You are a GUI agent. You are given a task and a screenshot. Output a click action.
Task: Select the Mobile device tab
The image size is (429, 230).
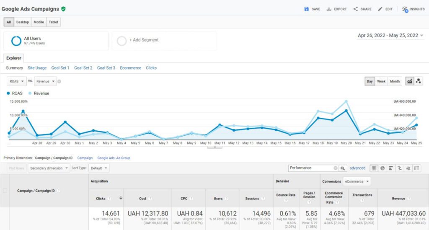(x=39, y=22)
